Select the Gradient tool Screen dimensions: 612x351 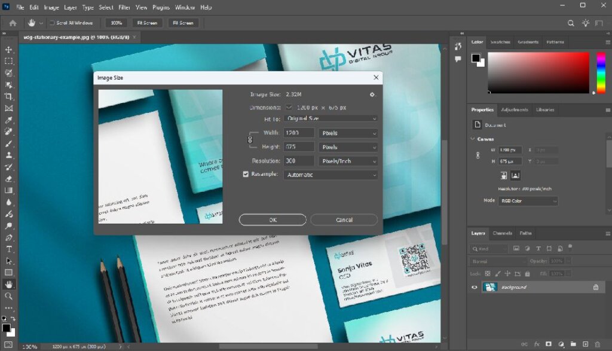8,191
